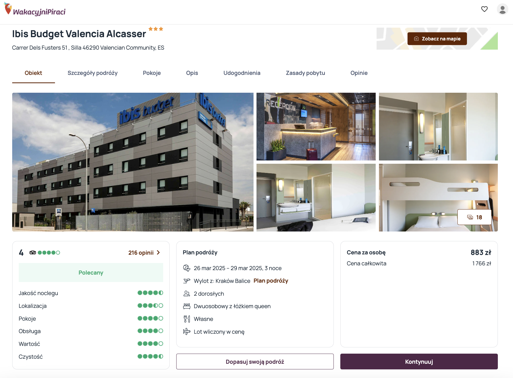Click the Polecany badge
This screenshot has height=378, width=513.
(x=91, y=273)
